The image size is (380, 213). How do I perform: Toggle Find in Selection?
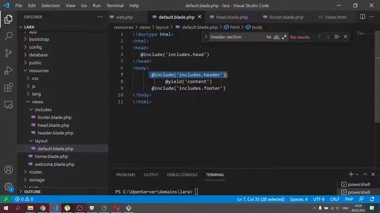pyautogui.click(x=337, y=37)
